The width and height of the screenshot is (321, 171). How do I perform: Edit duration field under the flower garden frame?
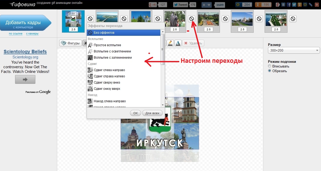pos(208,30)
